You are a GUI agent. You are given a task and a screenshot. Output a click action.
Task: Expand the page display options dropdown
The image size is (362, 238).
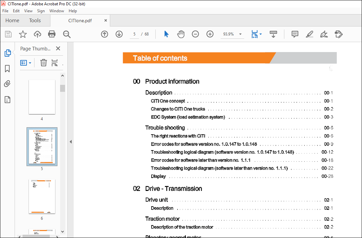tap(261, 34)
